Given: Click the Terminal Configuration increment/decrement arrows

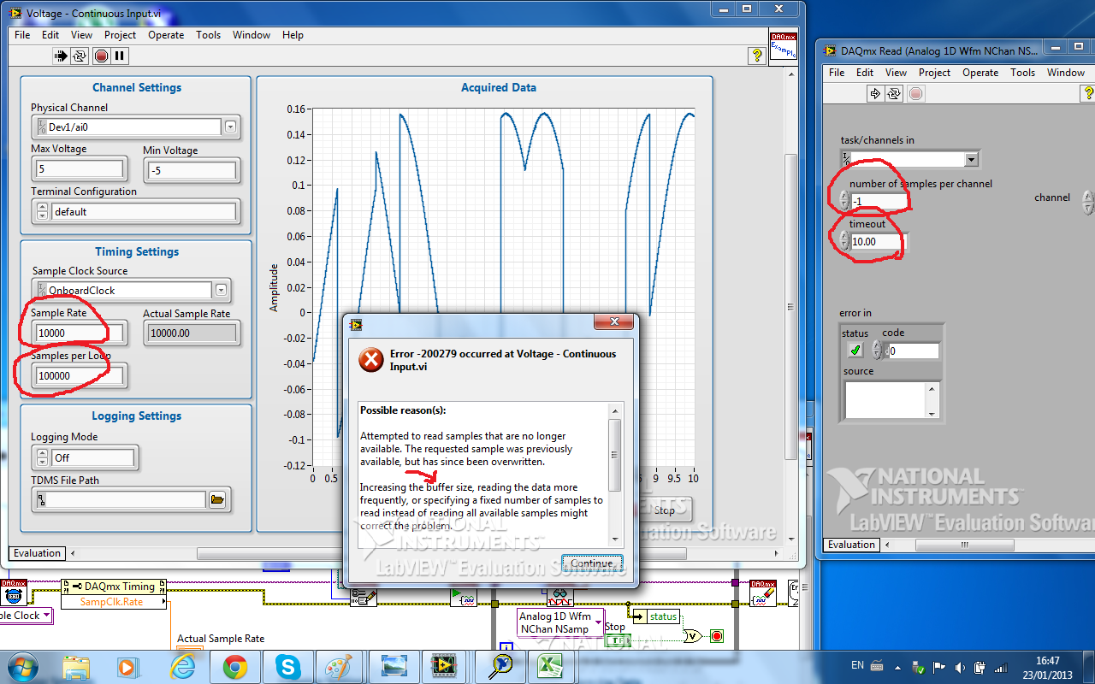Looking at the screenshot, I should pos(40,212).
